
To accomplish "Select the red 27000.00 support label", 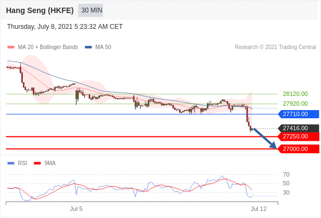I will [299, 149].
